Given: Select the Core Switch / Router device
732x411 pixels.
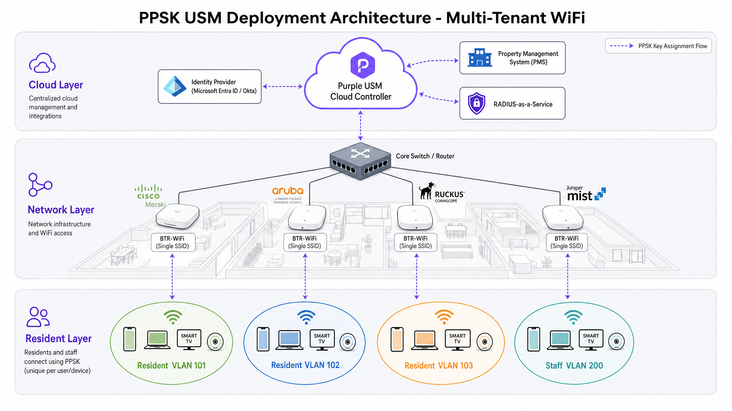Looking at the screenshot, I should (360, 161).
